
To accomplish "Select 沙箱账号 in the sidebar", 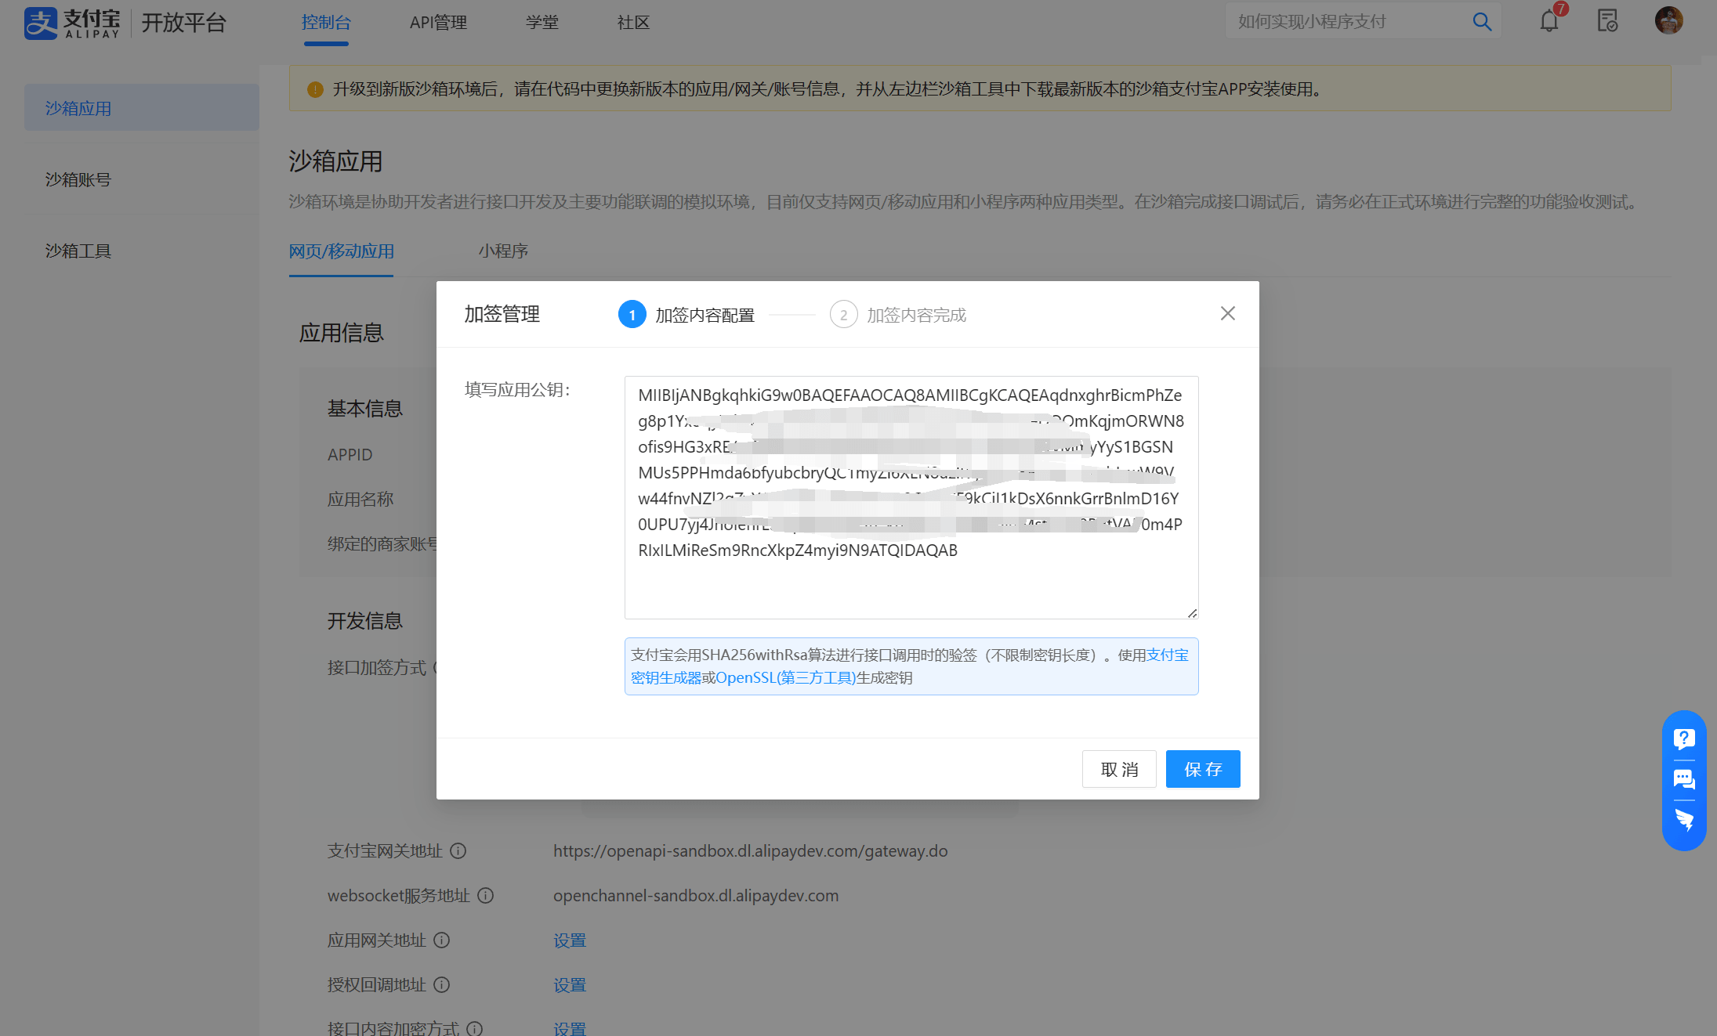I will (78, 180).
